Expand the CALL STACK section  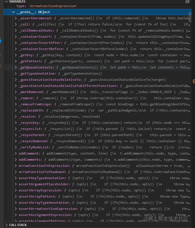point(6,225)
